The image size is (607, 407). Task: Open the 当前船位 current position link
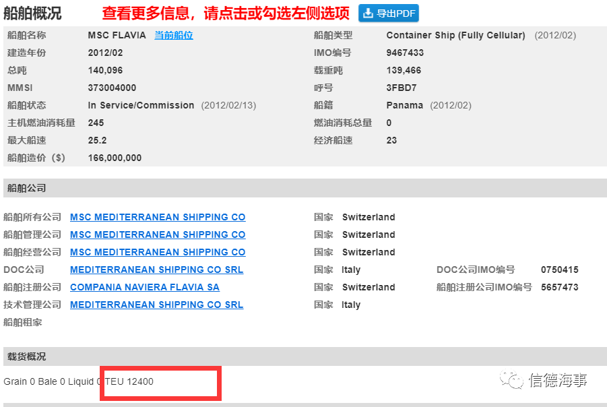click(173, 35)
